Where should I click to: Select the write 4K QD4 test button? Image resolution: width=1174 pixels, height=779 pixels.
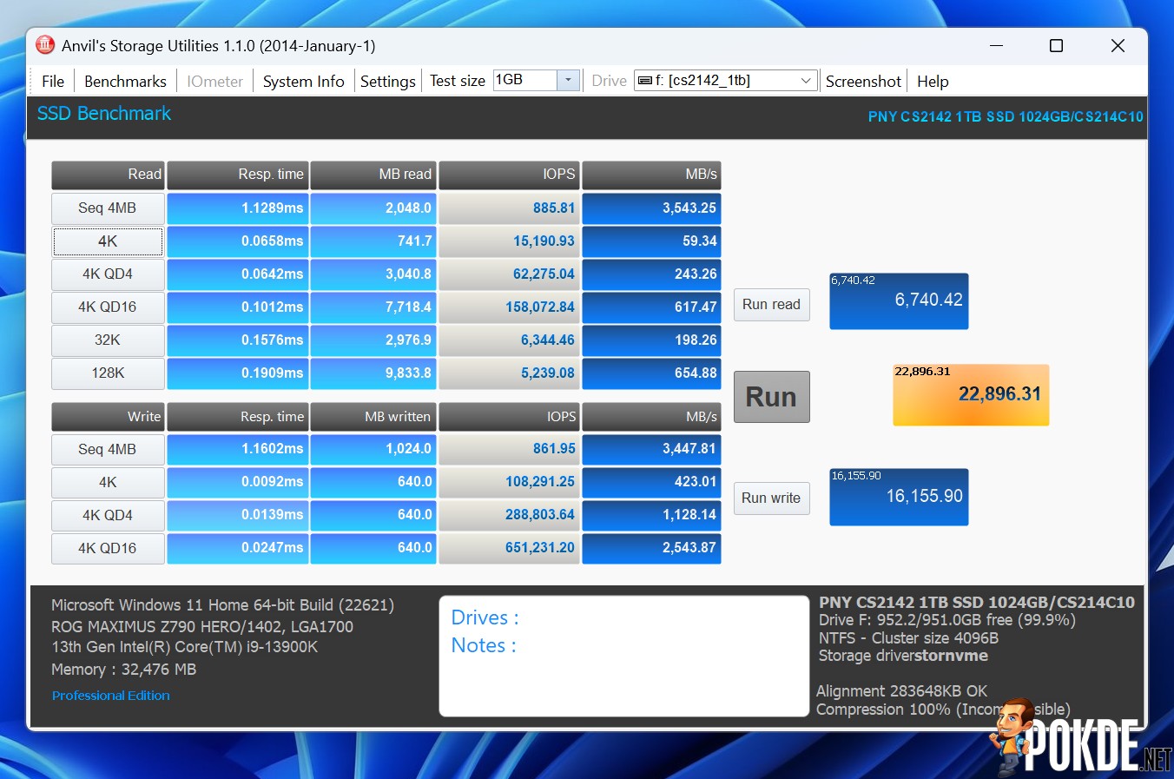point(108,516)
